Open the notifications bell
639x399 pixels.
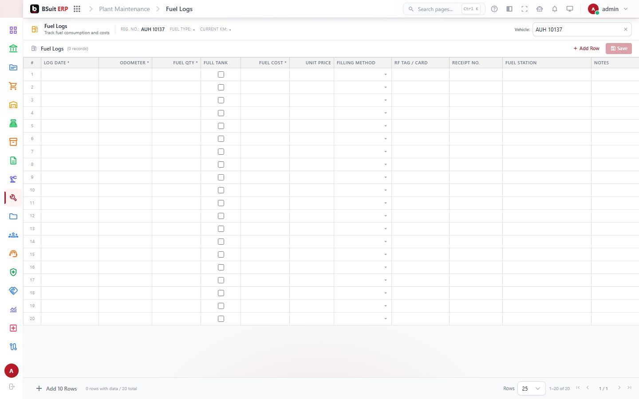pos(555,9)
